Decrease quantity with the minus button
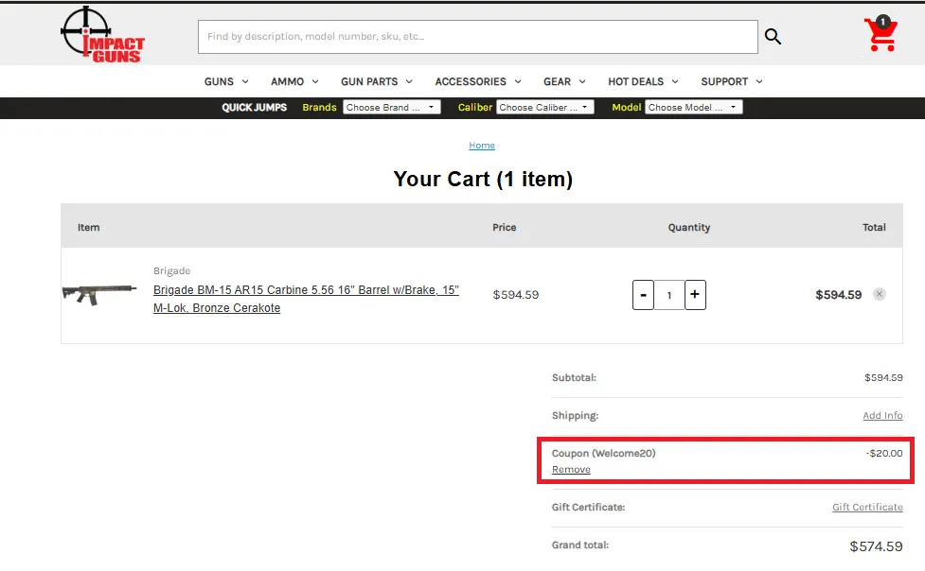 pyautogui.click(x=643, y=295)
